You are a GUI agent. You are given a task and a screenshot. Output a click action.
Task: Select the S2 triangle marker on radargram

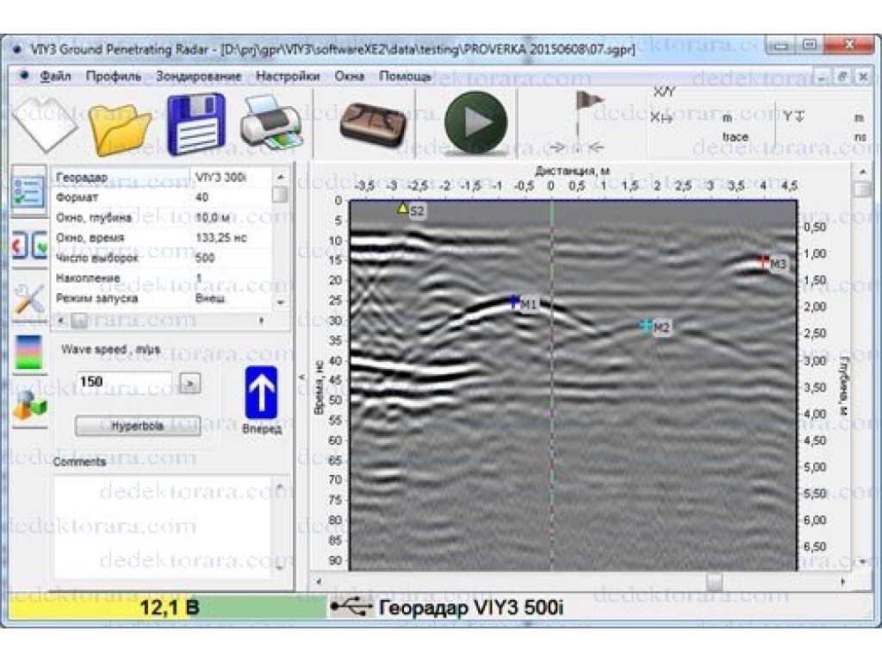point(403,209)
